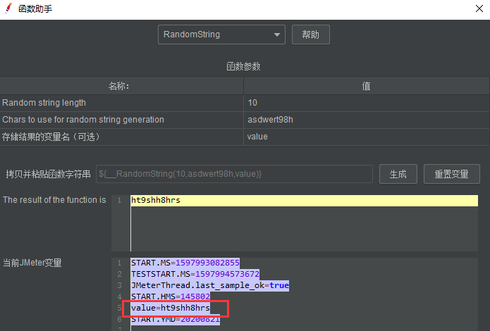Click the 当前JMeter变量 label
Screen dimensions: 490x331
click(32, 263)
